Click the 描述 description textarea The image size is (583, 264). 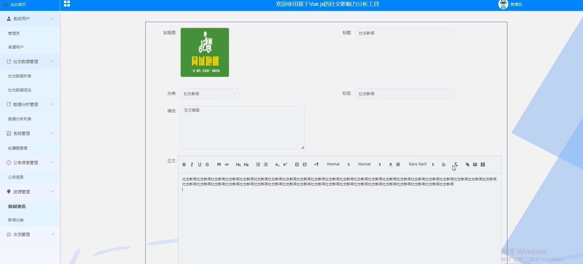coord(242,127)
